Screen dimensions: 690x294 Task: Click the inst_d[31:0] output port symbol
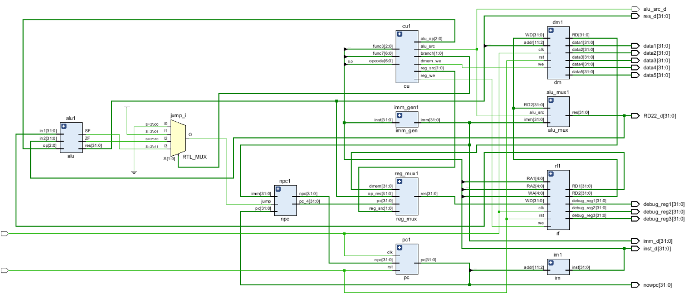point(635,248)
